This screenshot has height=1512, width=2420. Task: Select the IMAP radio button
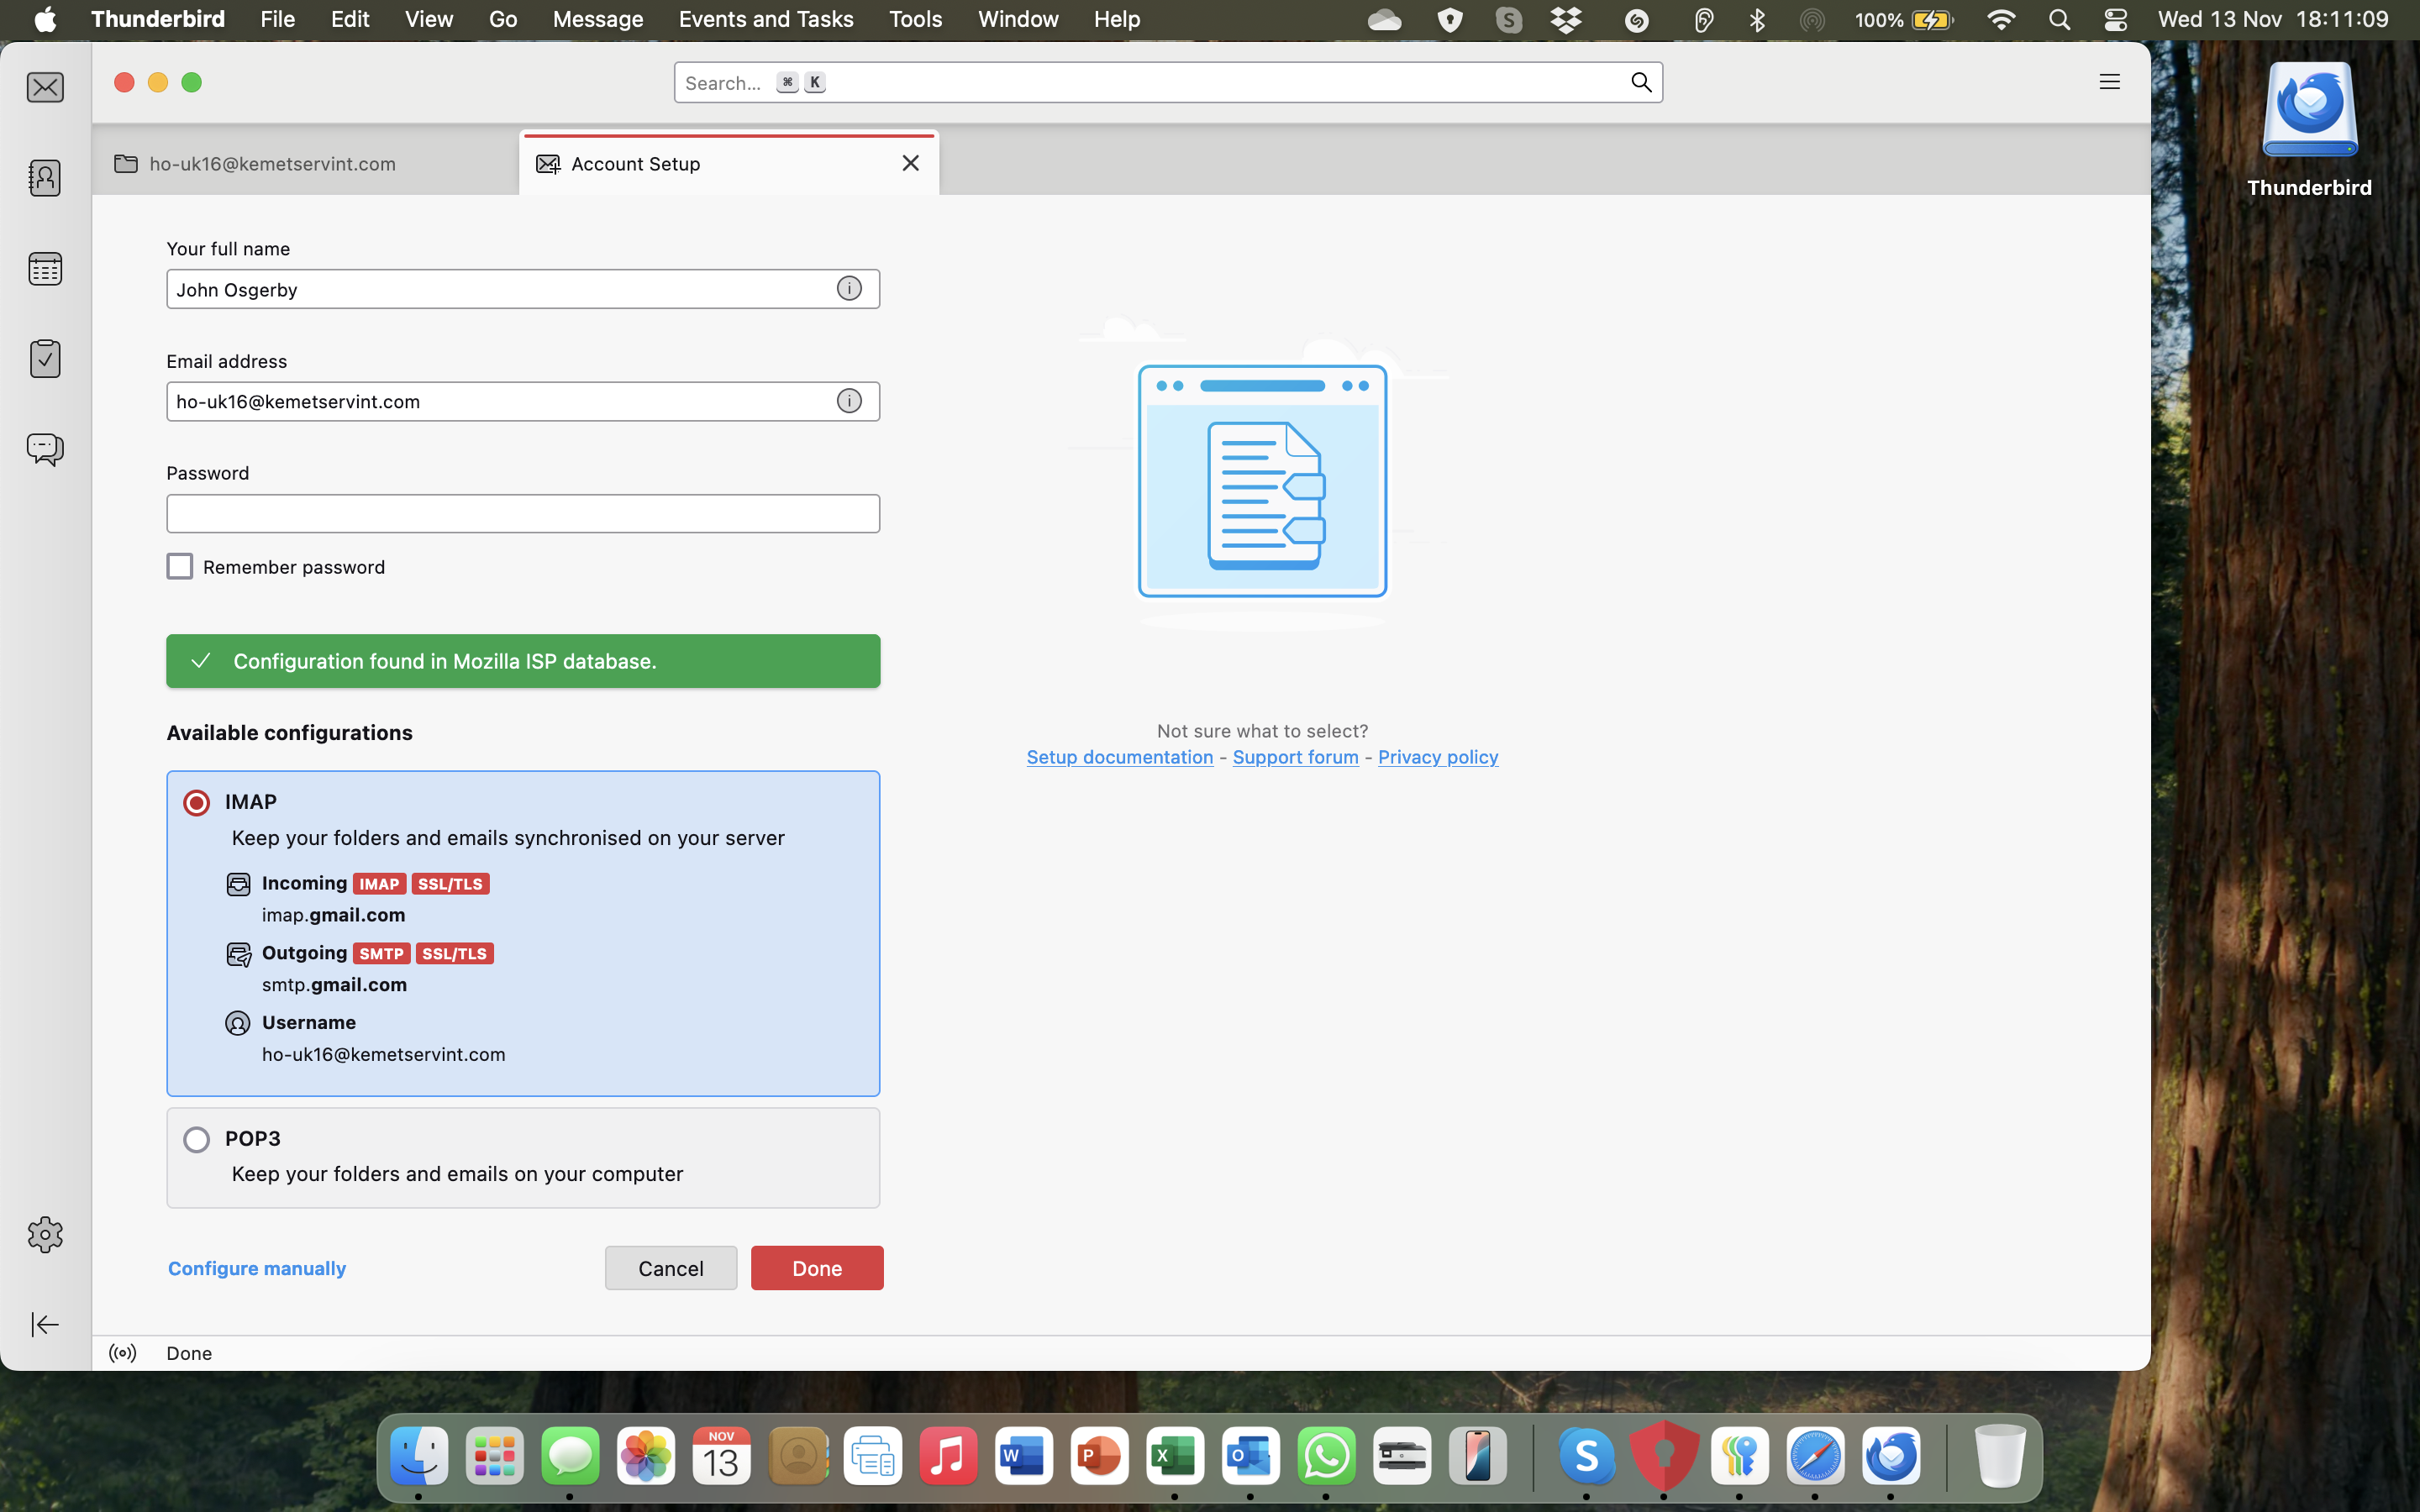[197, 803]
